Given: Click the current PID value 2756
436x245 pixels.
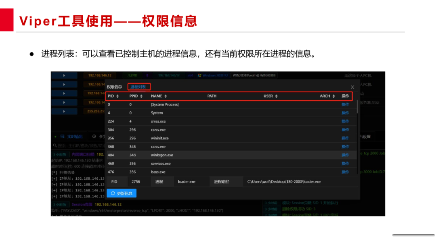Looking at the screenshot, I should [x=136, y=182].
